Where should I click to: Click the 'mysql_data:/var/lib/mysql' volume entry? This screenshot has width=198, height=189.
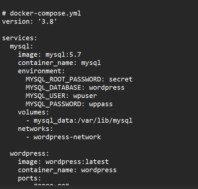click(x=83, y=120)
